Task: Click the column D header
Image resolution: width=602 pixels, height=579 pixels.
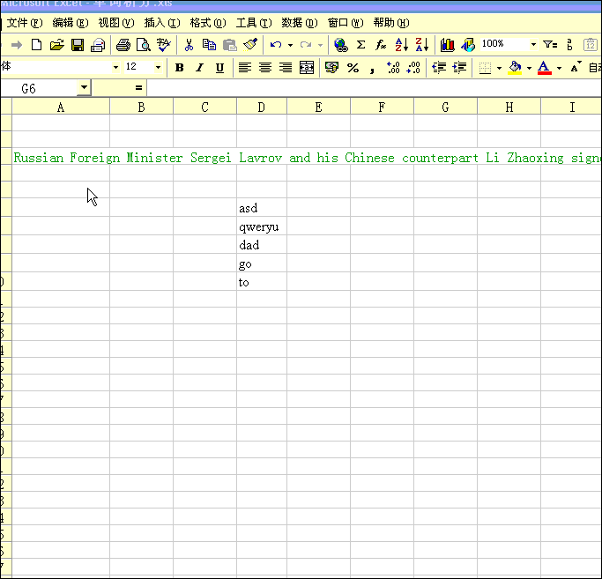Action: 262,108
